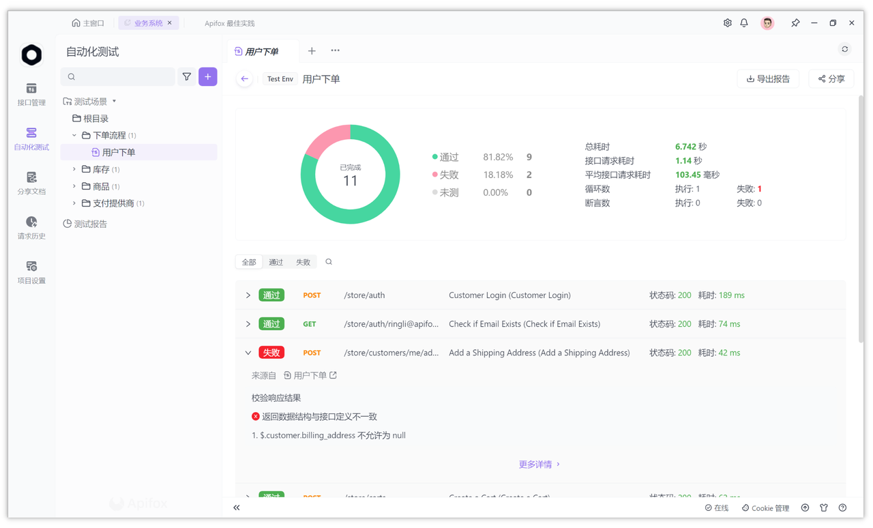This screenshot has height=528, width=873.
Task: Click the 通过 81.82% legend entry
Action: coord(482,158)
